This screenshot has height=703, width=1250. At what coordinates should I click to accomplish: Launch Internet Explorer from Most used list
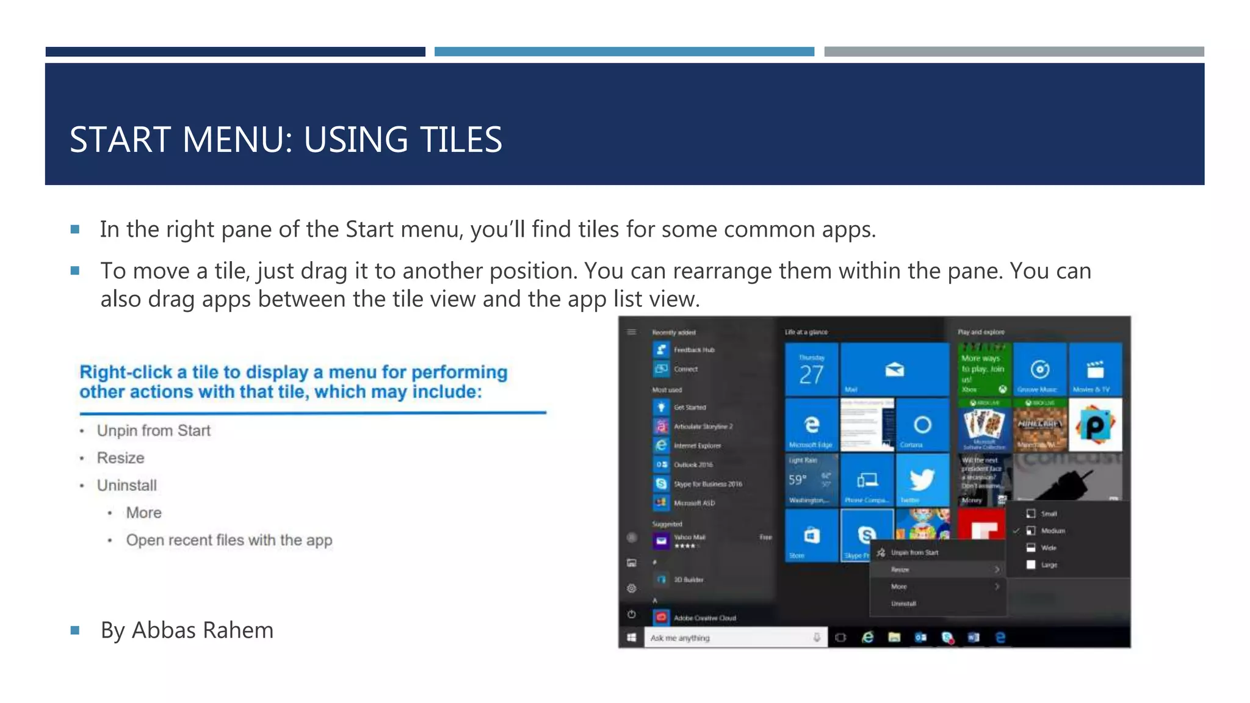[687, 445]
